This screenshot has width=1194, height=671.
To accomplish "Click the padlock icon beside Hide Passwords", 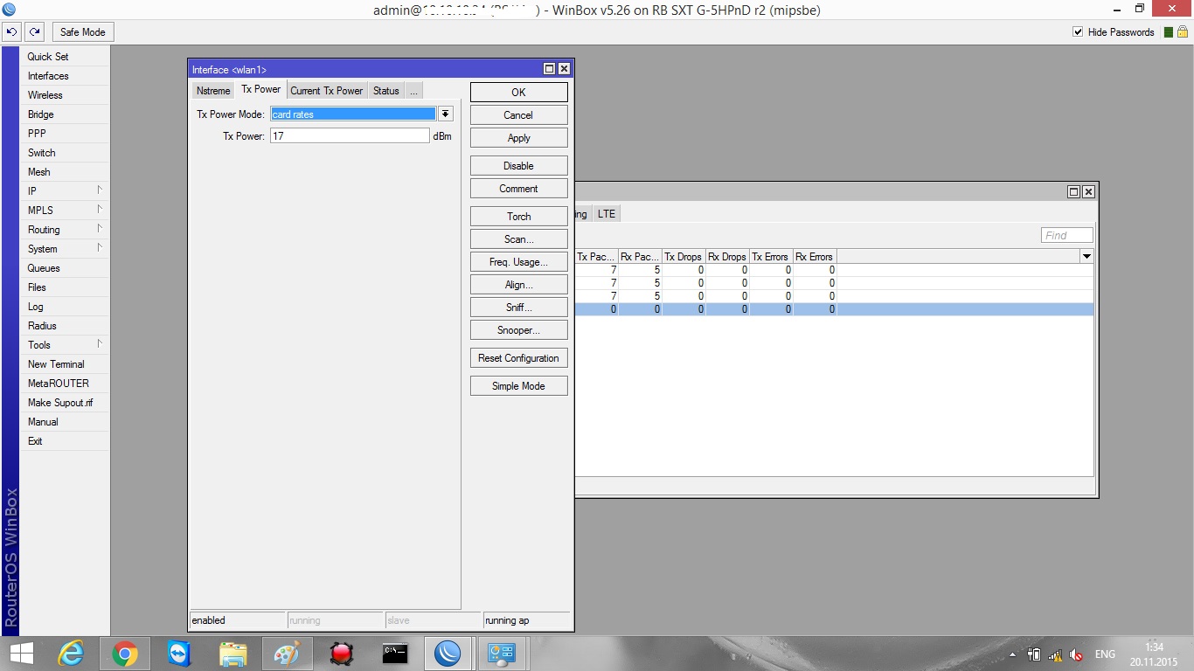I will click(1183, 31).
